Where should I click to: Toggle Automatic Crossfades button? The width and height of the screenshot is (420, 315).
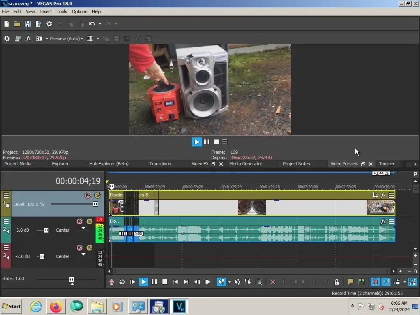(386, 282)
